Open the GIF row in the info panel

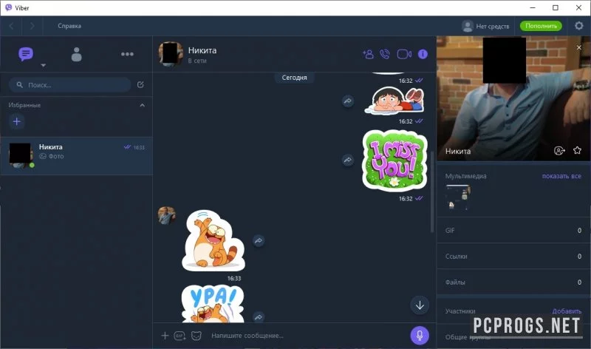click(513, 231)
